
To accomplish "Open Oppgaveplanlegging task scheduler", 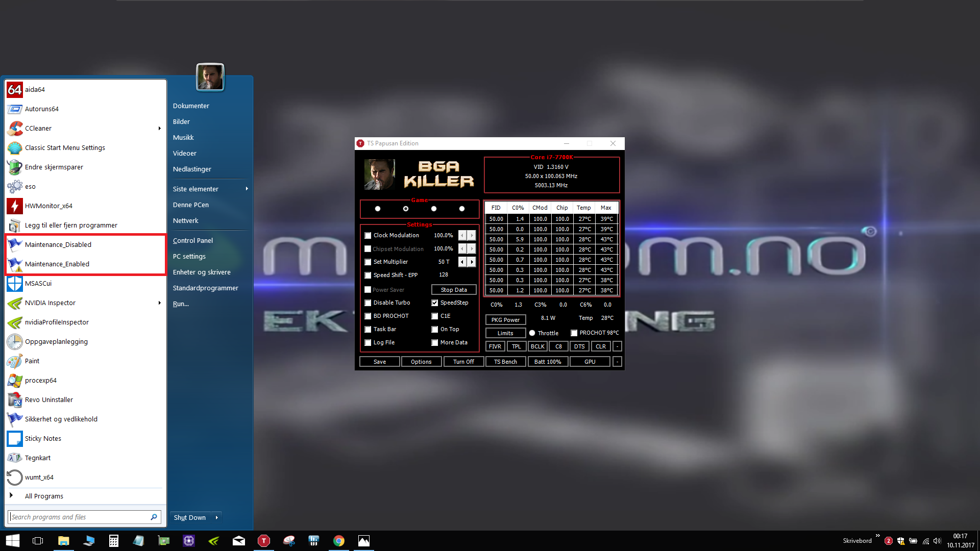I will coord(85,341).
